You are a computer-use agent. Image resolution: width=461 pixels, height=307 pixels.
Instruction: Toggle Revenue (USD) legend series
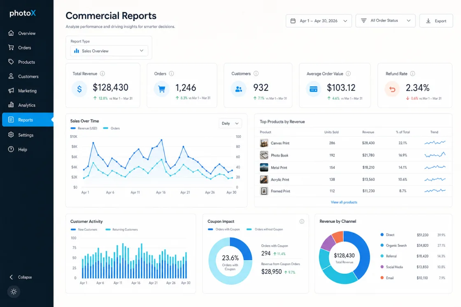(84, 128)
